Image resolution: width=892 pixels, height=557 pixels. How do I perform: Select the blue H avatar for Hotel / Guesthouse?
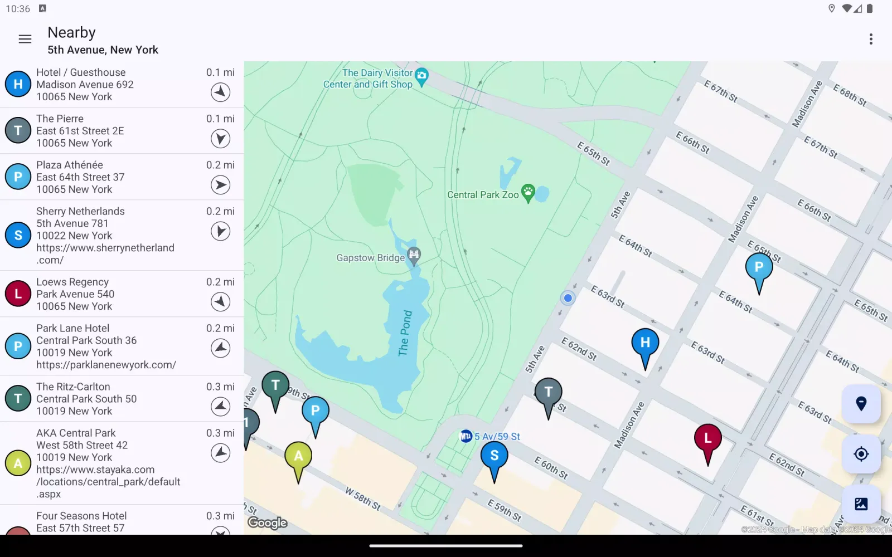click(x=18, y=84)
